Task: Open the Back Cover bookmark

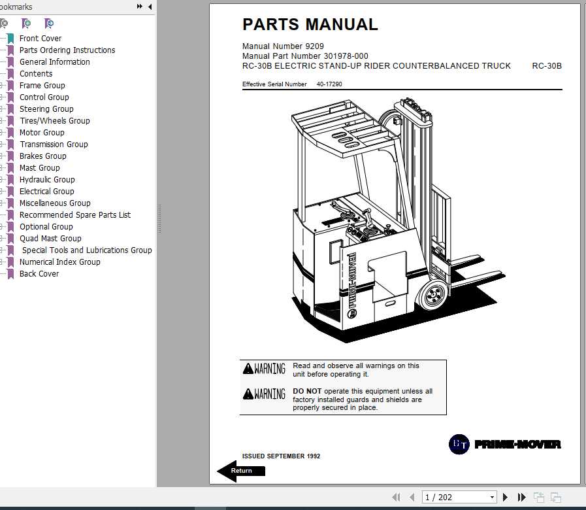Action: coord(39,273)
